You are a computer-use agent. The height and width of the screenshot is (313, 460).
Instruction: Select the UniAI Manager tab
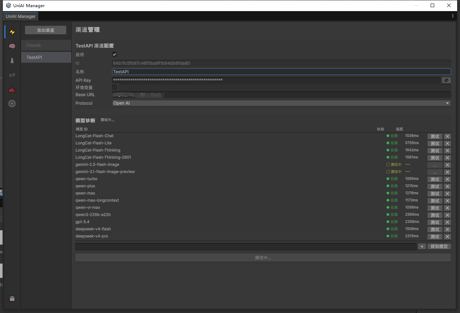pos(21,16)
